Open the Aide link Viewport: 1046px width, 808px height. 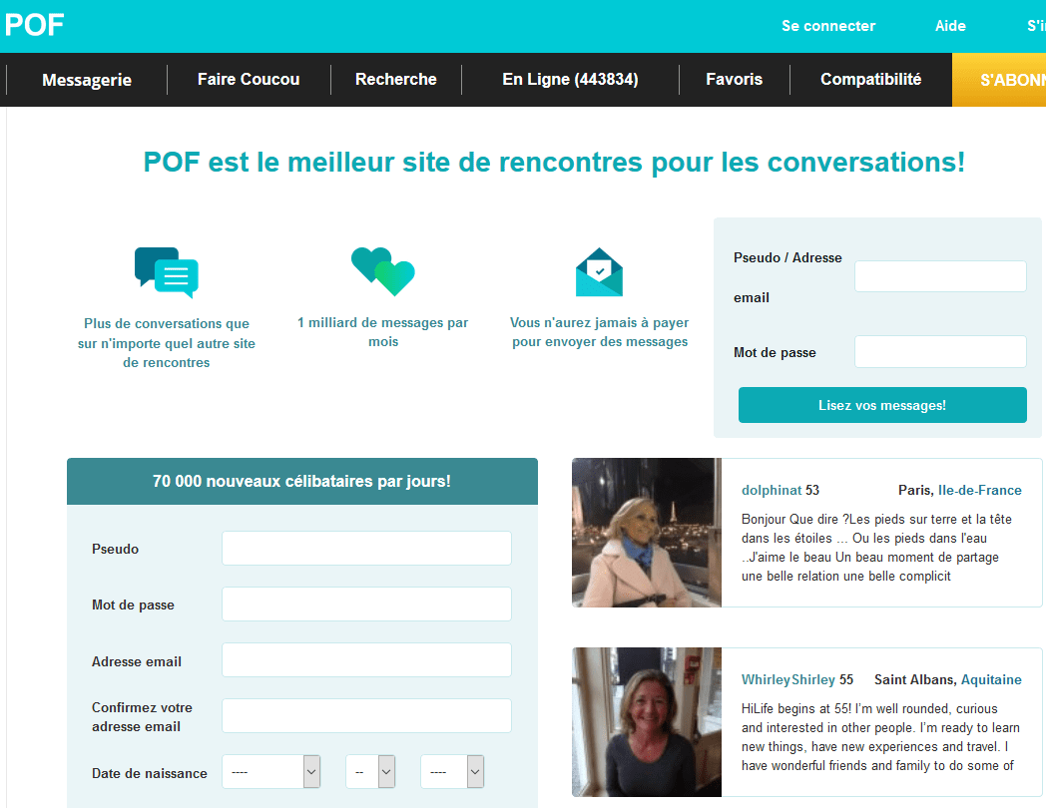(x=950, y=26)
